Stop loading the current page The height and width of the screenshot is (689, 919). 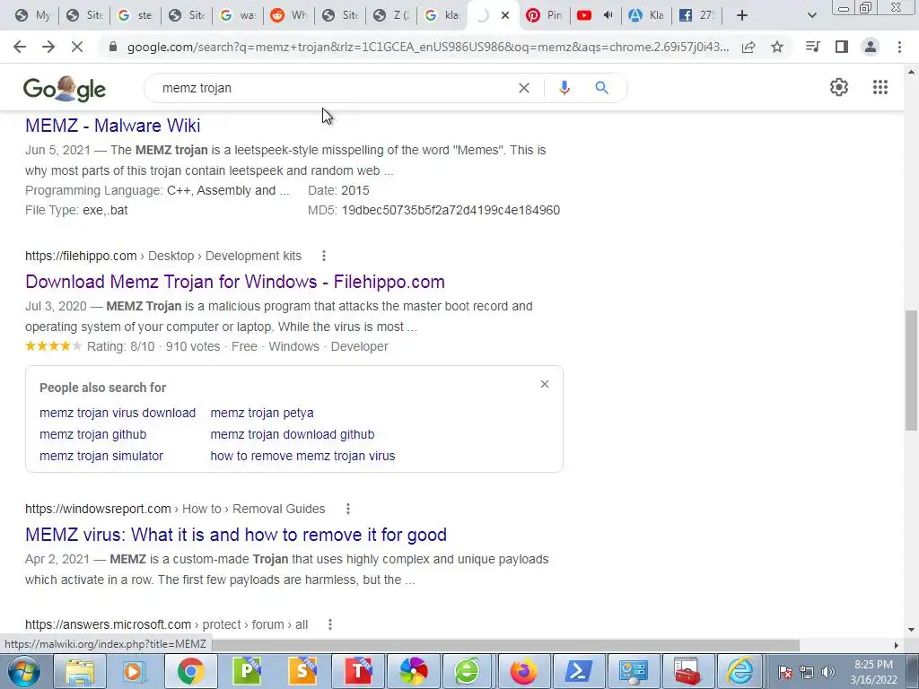(x=77, y=47)
